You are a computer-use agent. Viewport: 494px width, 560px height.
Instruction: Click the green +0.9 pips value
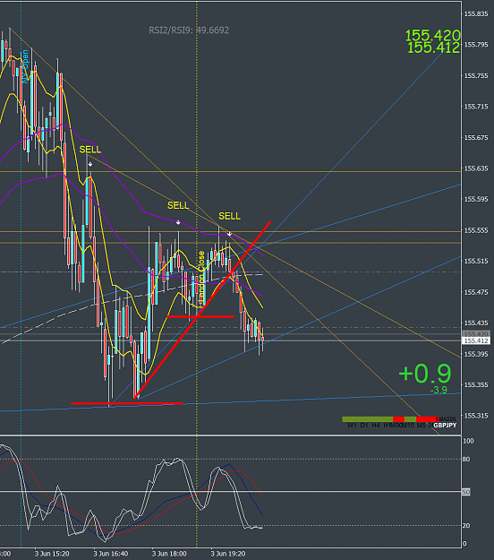coord(425,374)
